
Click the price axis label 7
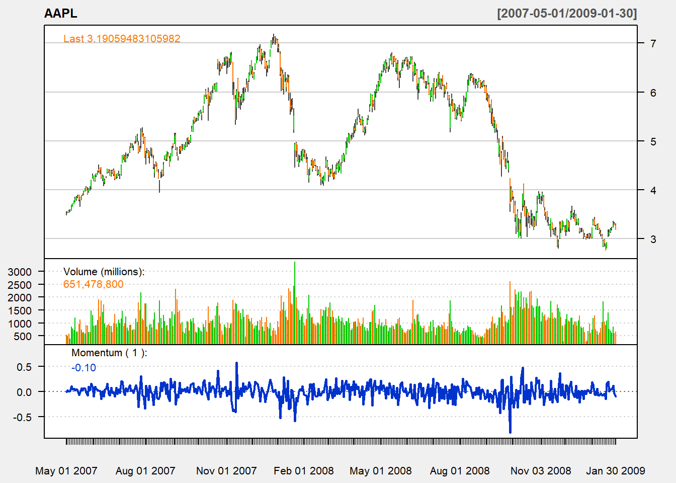click(x=653, y=44)
